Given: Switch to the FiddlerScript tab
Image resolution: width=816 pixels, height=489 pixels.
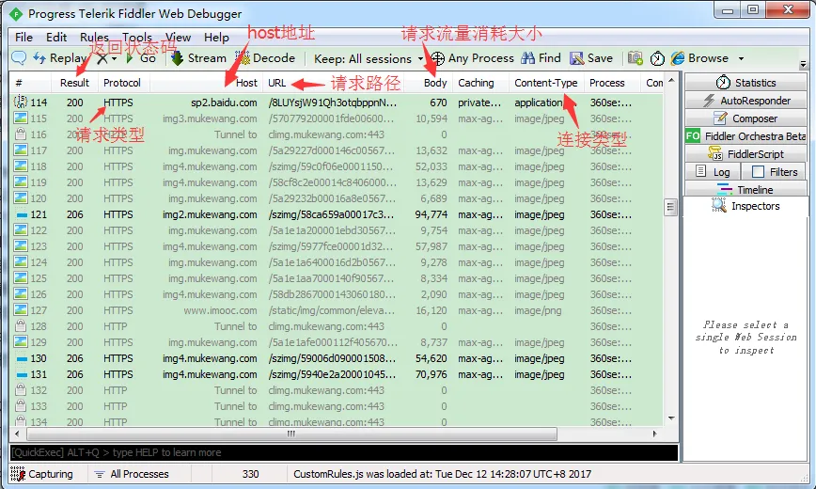Looking at the screenshot, I should pyautogui.click(x=745, y=154).
